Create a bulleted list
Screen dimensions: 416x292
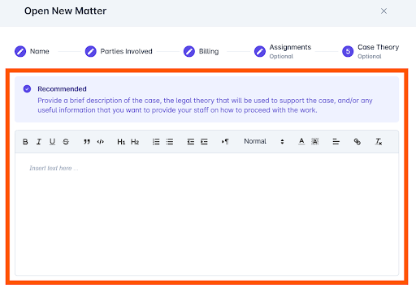(170, 142)
